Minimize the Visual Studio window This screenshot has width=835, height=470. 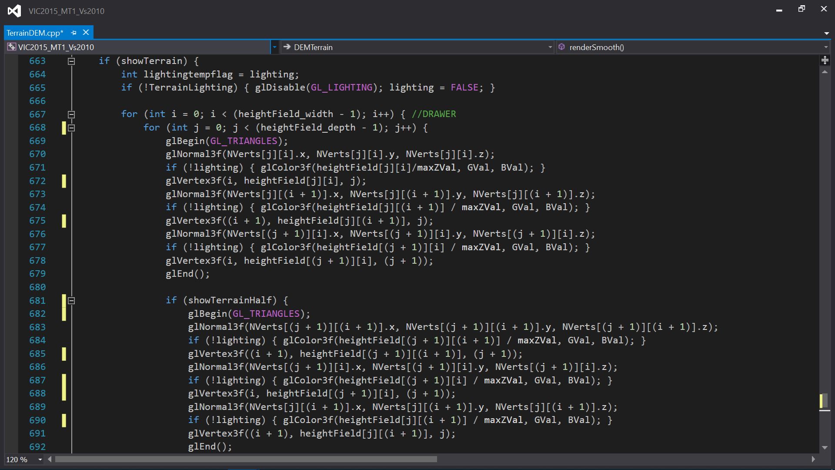[779, 10]
